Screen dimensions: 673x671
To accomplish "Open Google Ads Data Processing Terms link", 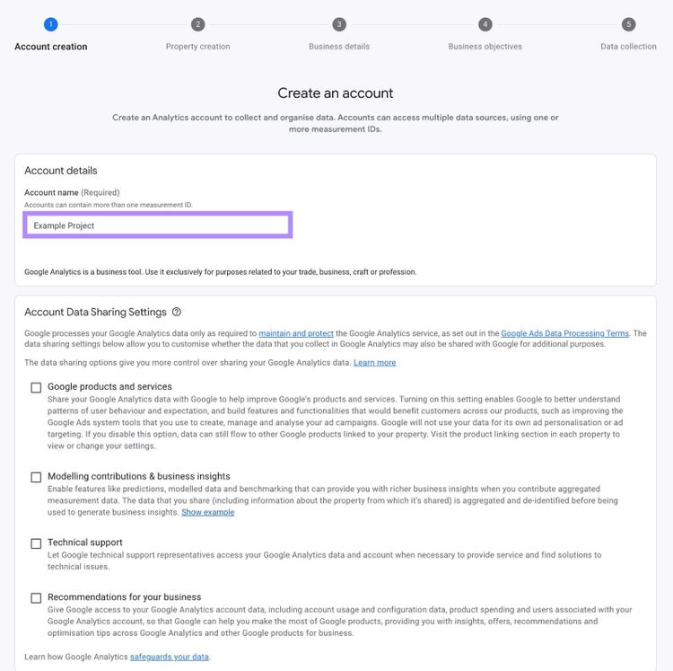I will coord(564,333).
